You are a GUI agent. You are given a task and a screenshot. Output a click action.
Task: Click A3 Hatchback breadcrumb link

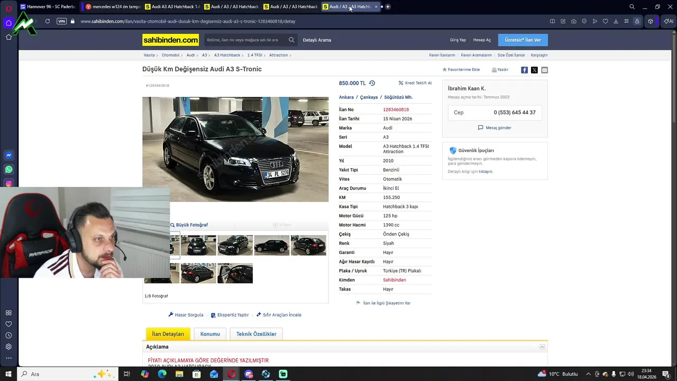pos(227,55)
